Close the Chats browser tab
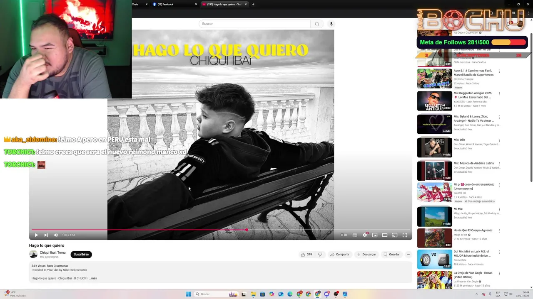 (x=147, y=4)
